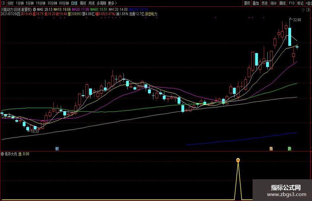Open the 低开大肉 indicator dropdown icon
Image resolution: width=312 pixels, height=201 pixels.
pyautogui.click(x=2, y=154)
